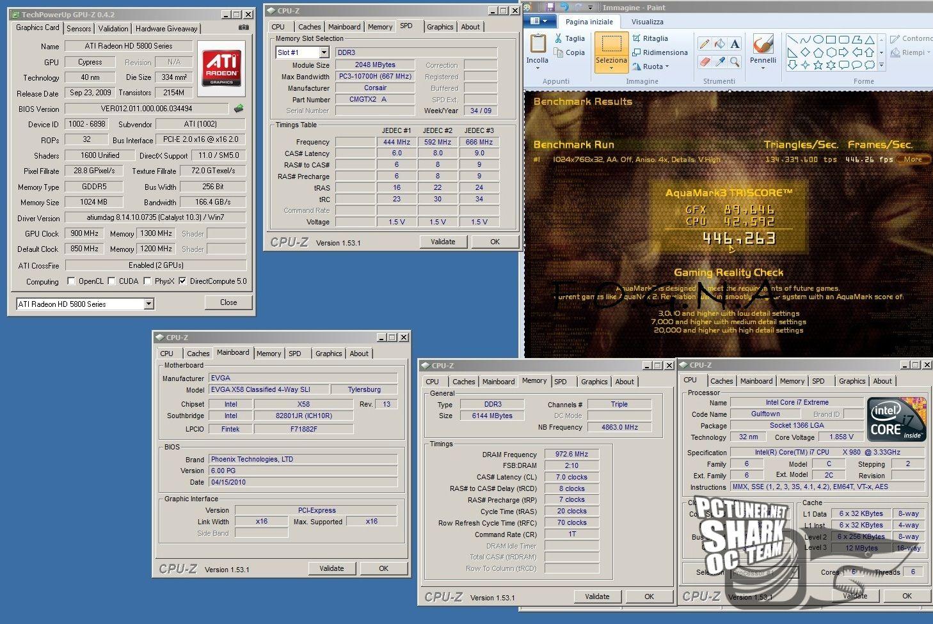Image resolution: width=933 pixels, height=624 pixels.
Task: Toggle the PhysX checkbox
Action: 148,281
